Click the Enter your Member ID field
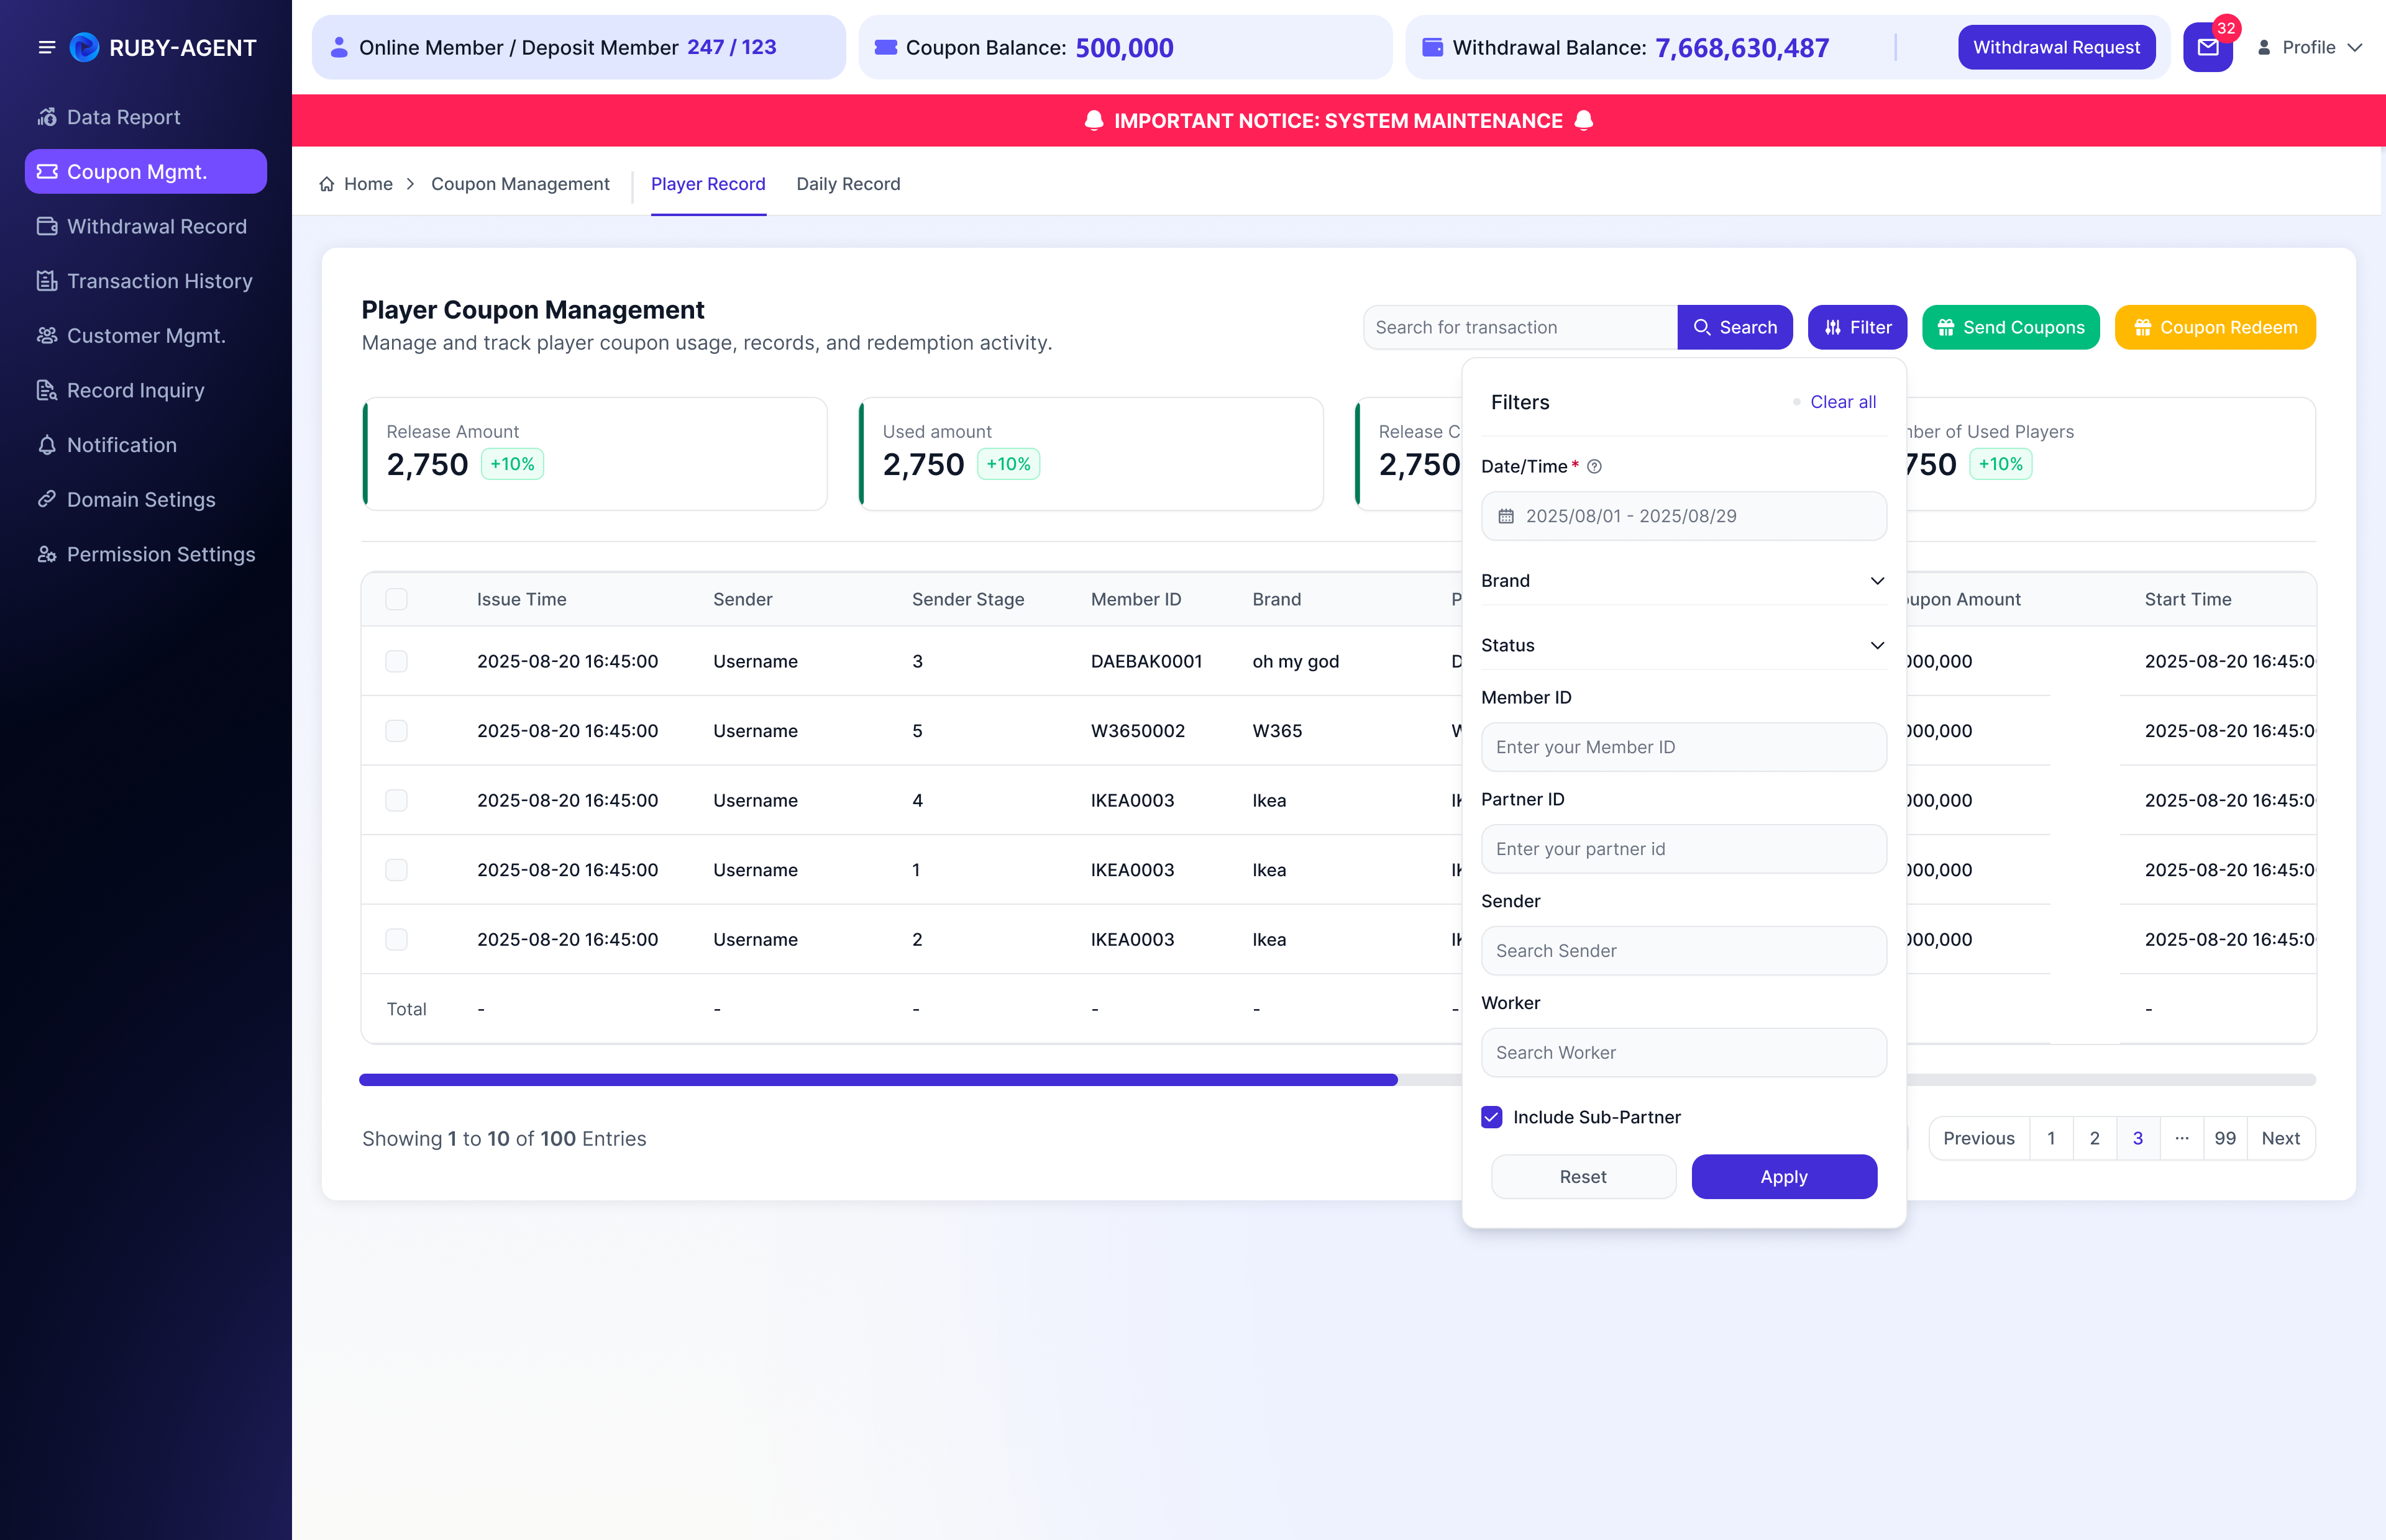 click(1684, 747)
